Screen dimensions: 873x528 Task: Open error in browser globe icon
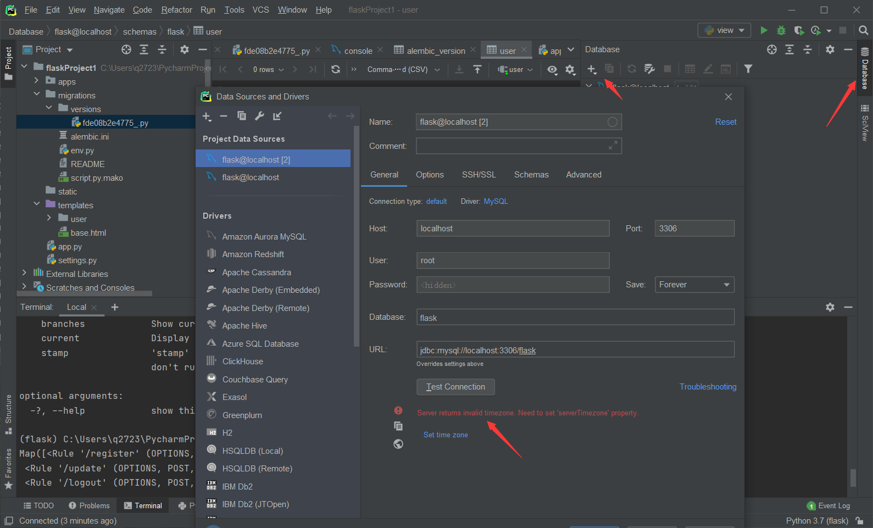pyautogui.click(x=398, y=444)
